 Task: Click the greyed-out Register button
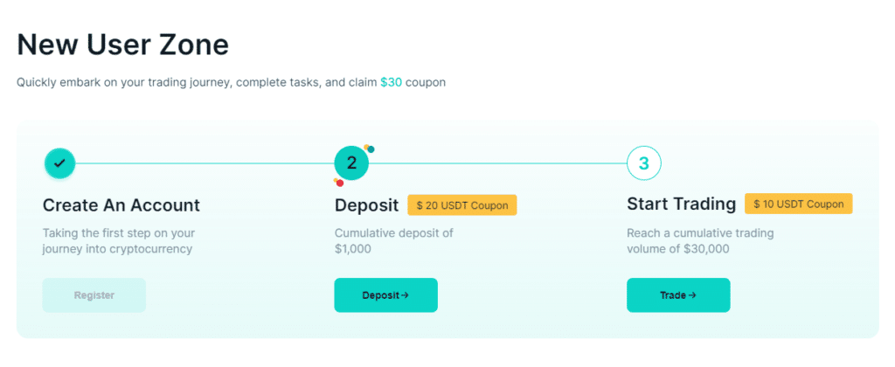point(94,295)
